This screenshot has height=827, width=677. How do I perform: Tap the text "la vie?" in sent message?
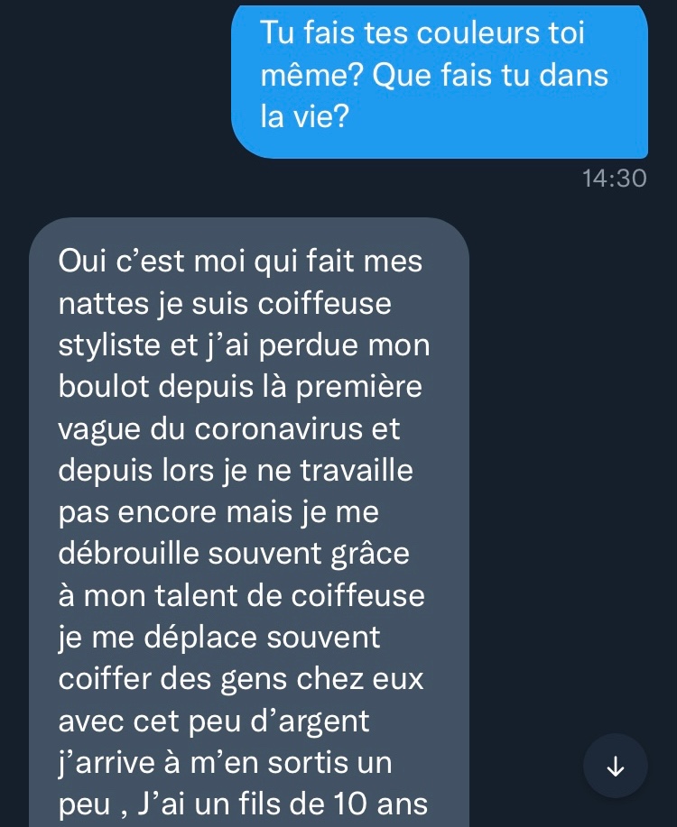305,117
